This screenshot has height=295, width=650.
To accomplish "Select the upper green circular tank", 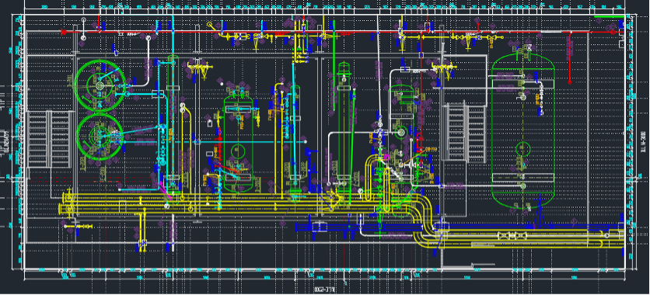I will click(x=100, y=85).
